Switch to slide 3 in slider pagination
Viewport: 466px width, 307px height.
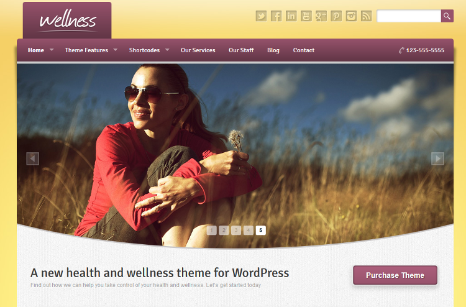236,230
